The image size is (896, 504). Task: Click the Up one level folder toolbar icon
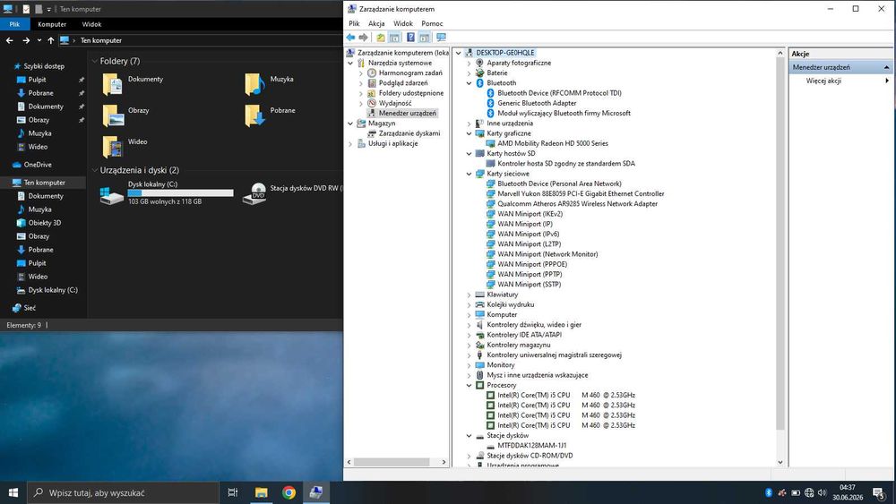(x=381, y=38)
